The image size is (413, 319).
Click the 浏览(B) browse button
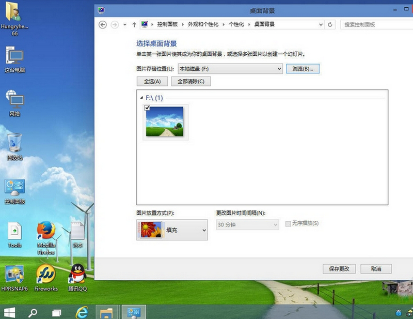[301, 69]
